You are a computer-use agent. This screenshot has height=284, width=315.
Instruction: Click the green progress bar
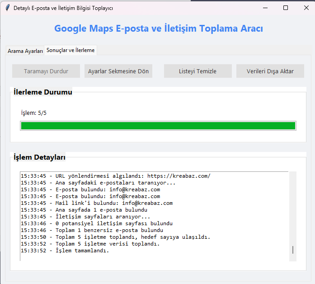click(x=158, y=126)
